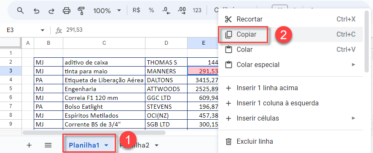This screenshot has width=373, height=153.
Task: Click cell 'OCI(NZ)'
Action: coord(166,115)
